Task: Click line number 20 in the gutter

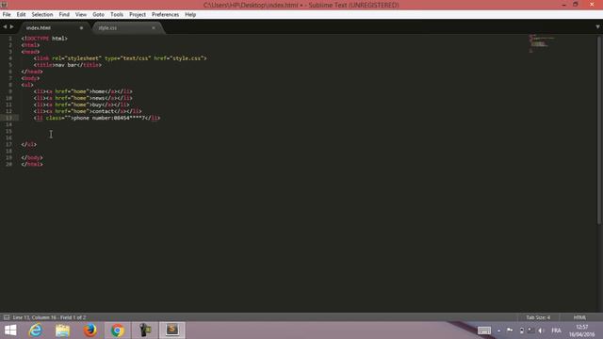Action: click(8, 164)
